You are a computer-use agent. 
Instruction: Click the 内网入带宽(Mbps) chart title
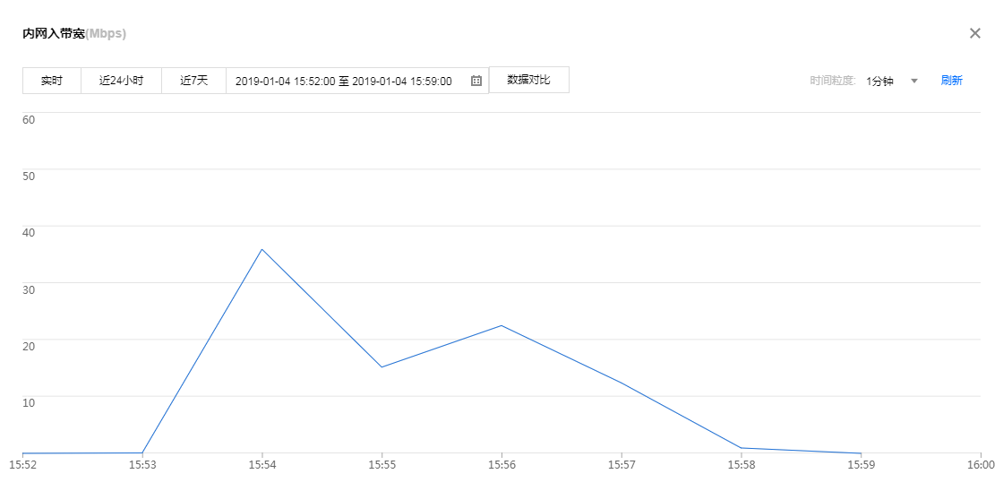point(74,34)
